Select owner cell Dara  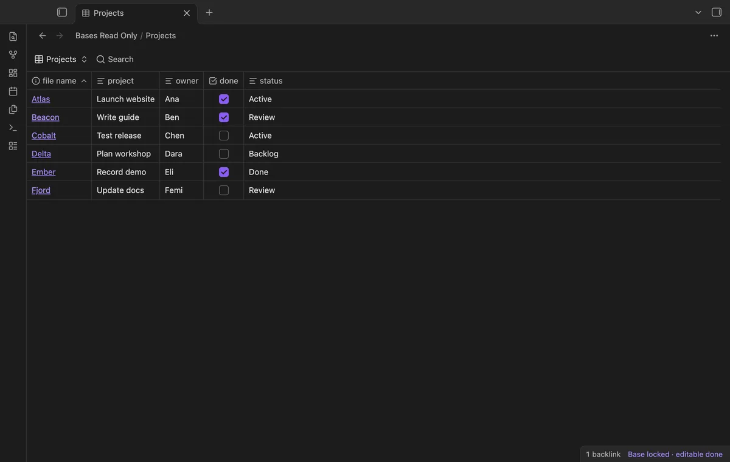click(181, 154)
